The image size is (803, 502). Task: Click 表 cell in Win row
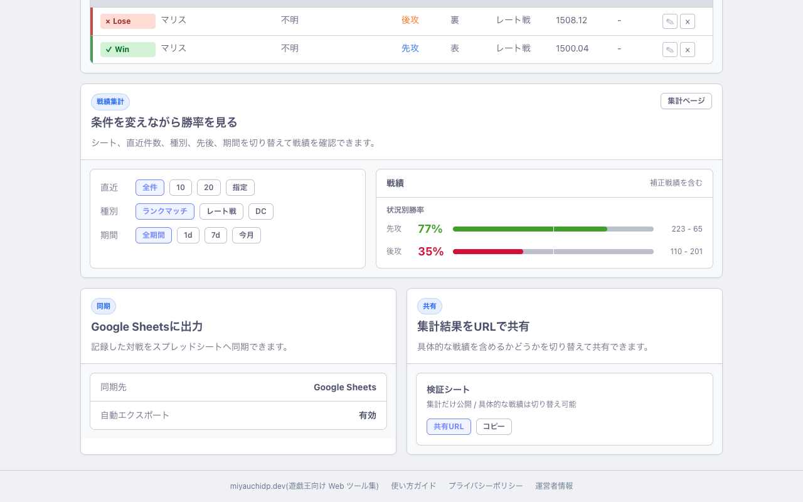point(455,48)
